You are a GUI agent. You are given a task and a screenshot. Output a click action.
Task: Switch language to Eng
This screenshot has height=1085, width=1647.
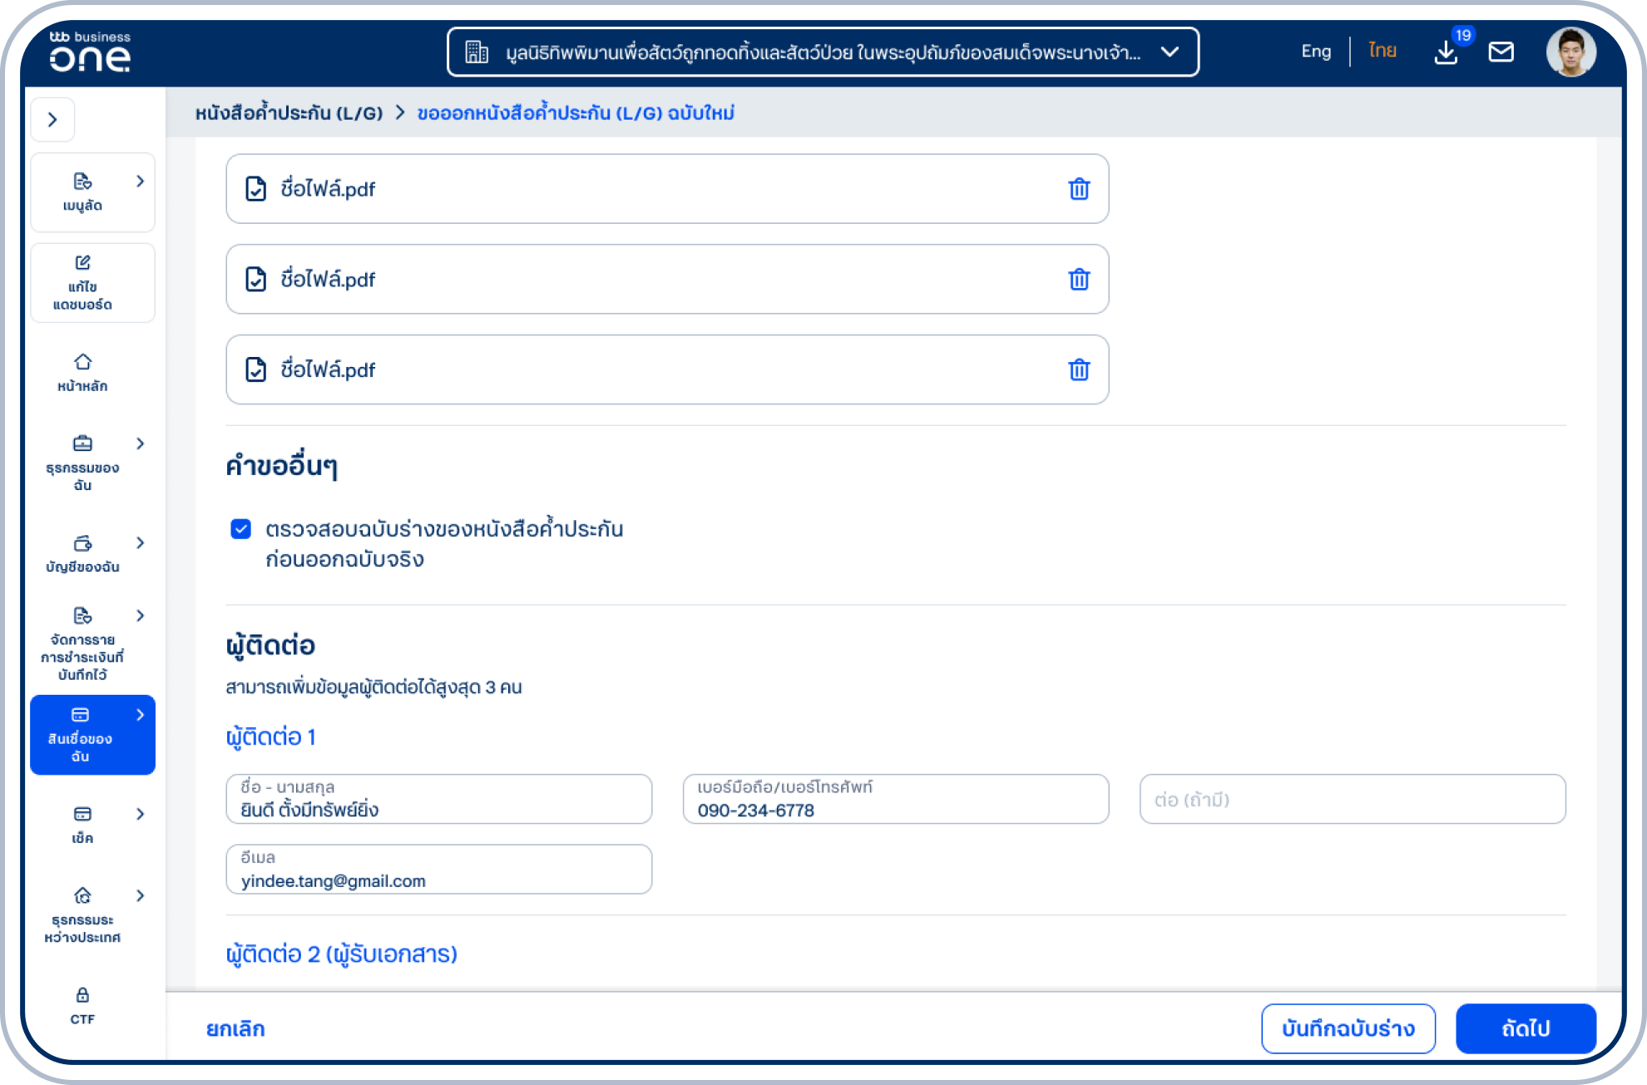(x=1316, y=52)
